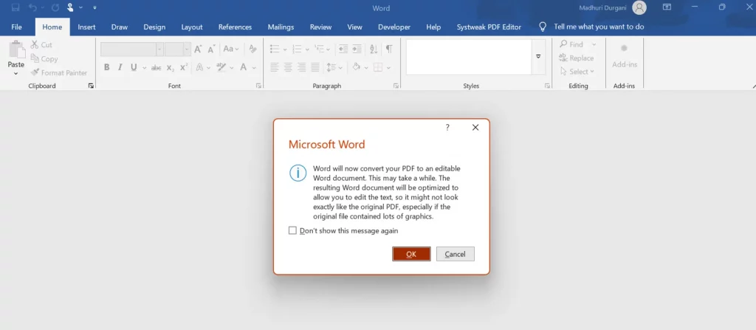This screenshot has width=756, height=330.
Task: Expand the Styles gallery More arrow
Action: pos(538,57)
